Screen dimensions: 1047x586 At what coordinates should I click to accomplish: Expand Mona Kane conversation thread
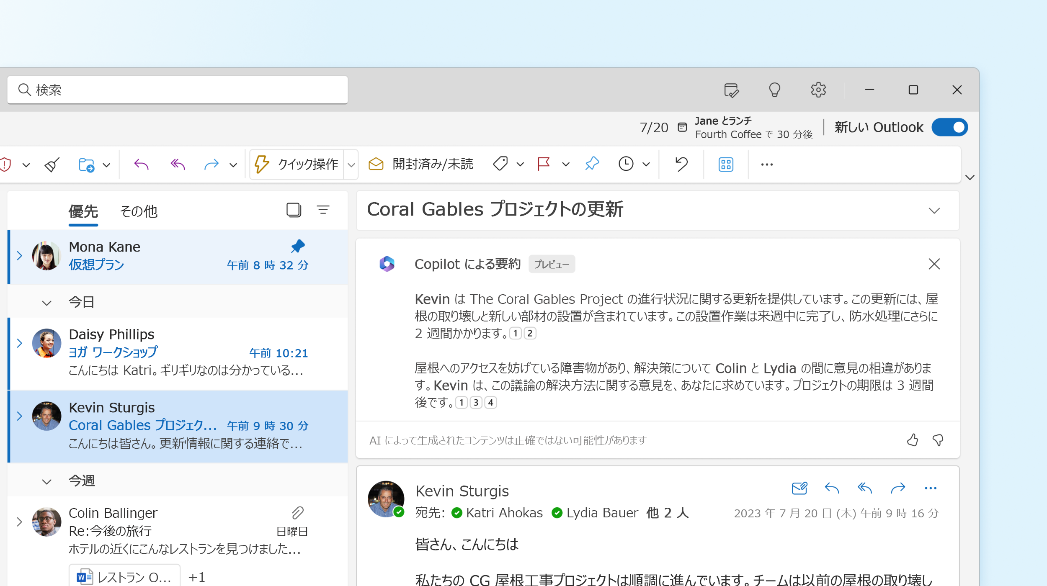click(19, 255)
